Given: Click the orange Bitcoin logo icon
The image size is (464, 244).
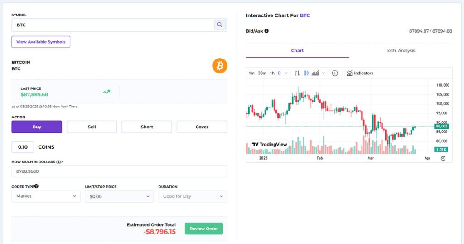Looking at the screenshot, I should tap(220, 66).
